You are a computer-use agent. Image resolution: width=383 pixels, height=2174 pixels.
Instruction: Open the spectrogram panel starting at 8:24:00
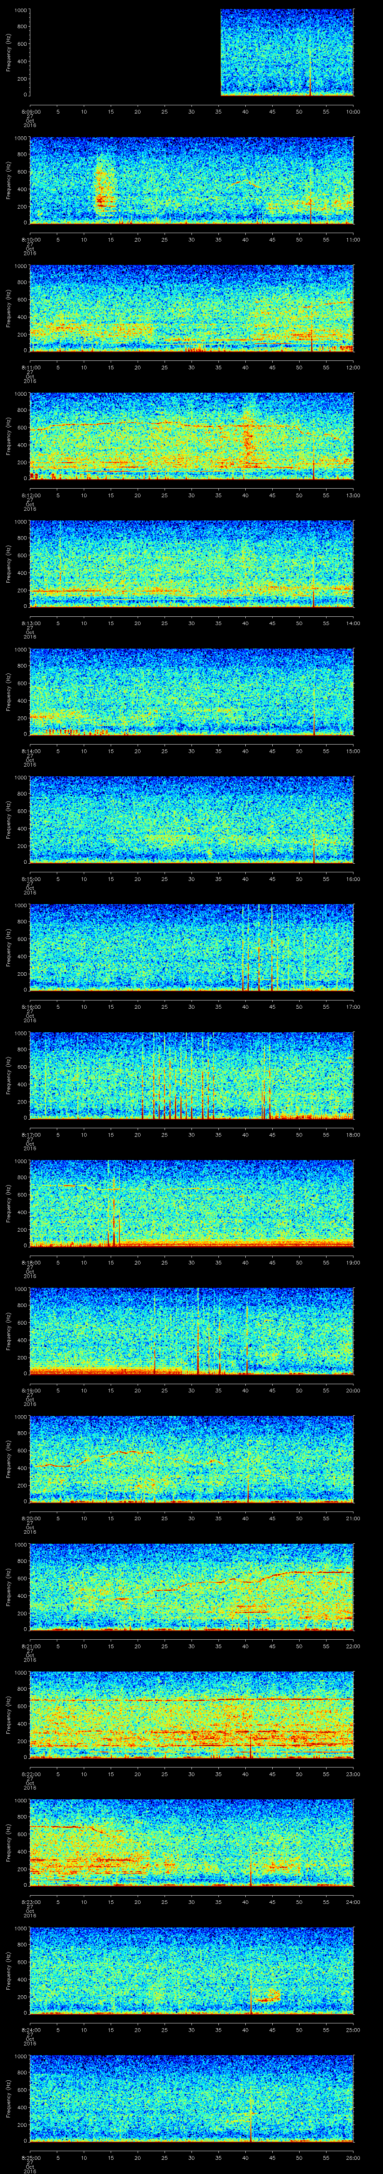click(x=191, y=1971)
